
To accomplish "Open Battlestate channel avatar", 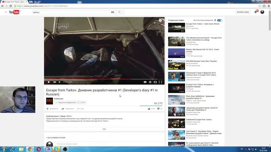I will [x=50, y=101].
